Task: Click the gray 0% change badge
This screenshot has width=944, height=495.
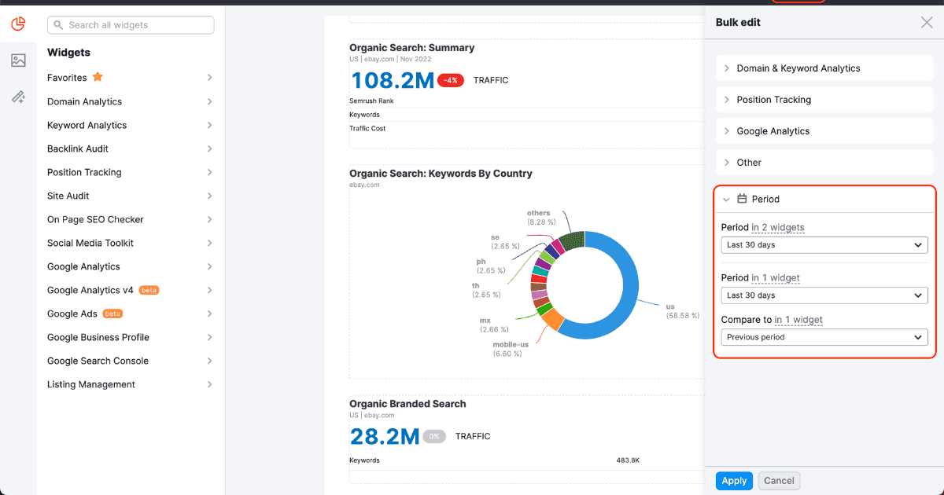Action: (x=433, y=436)
